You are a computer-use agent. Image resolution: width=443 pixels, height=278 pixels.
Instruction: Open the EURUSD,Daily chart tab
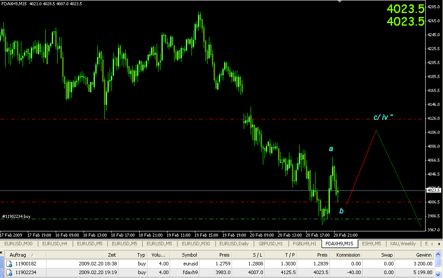234,244
